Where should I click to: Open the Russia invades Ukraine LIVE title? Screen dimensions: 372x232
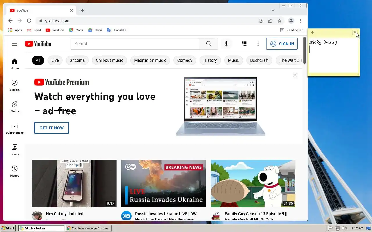point(166,216)
